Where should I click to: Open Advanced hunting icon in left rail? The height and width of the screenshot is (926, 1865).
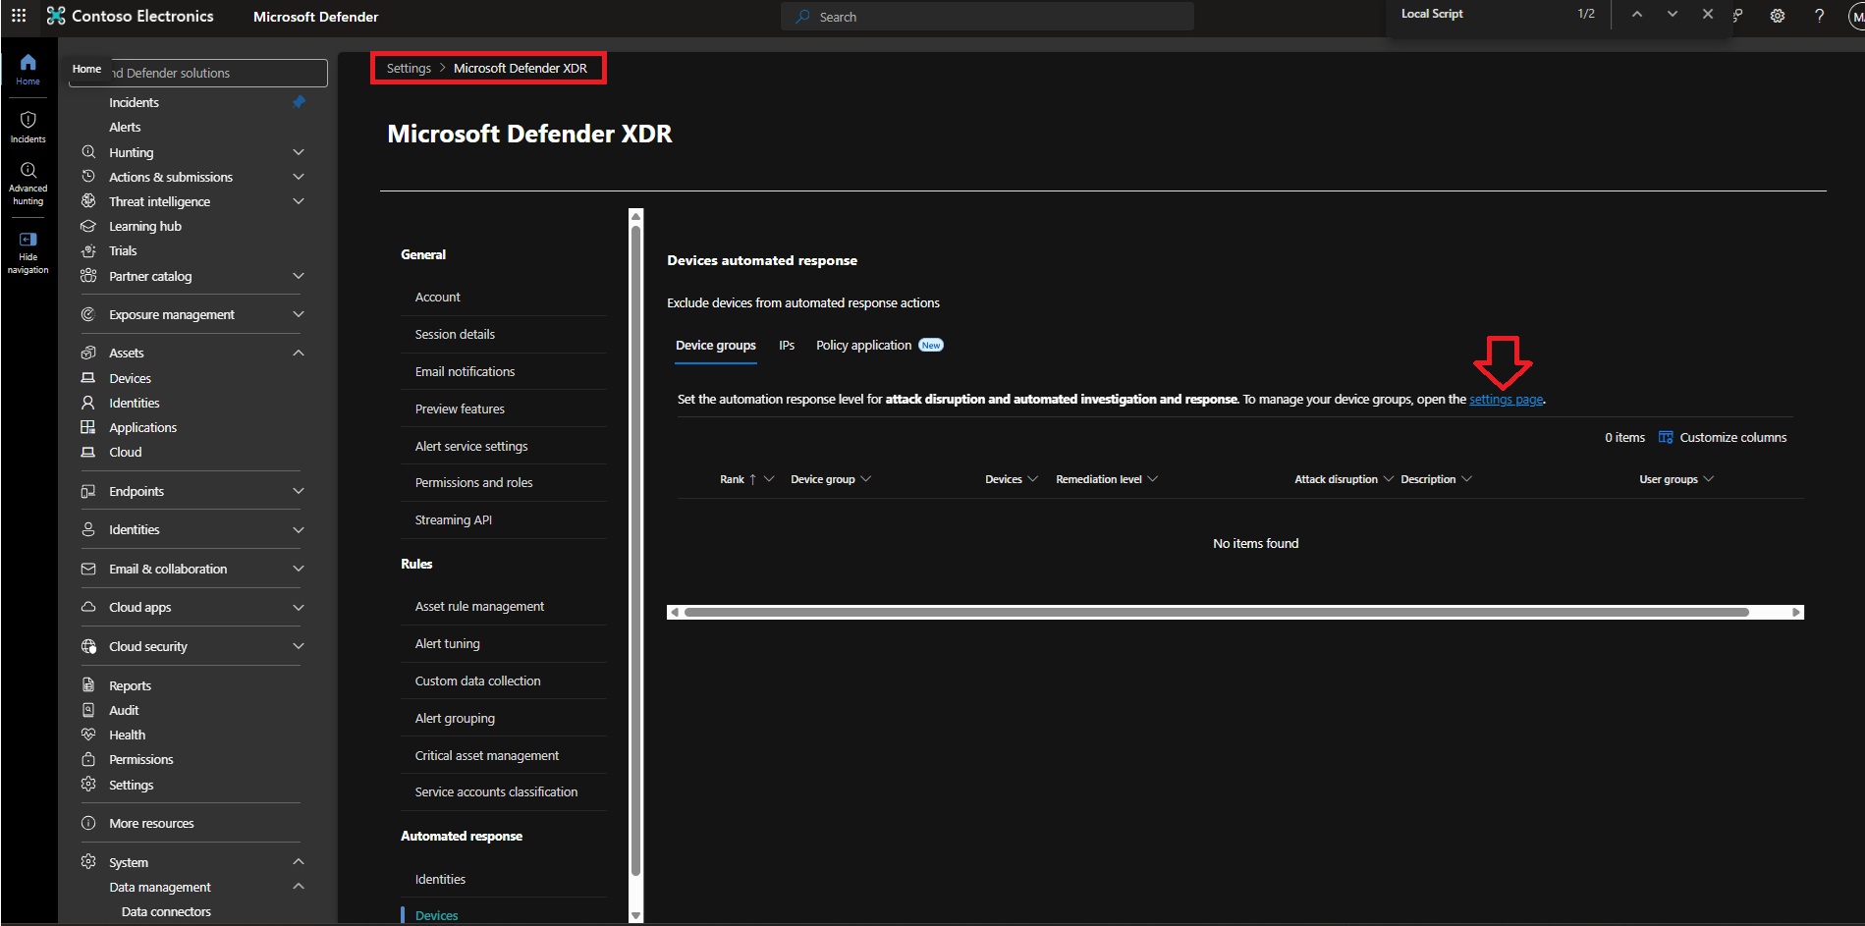coord(27,170)
